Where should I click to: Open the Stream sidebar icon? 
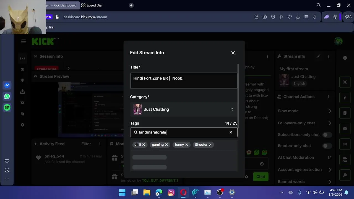(x=22, y=58)
